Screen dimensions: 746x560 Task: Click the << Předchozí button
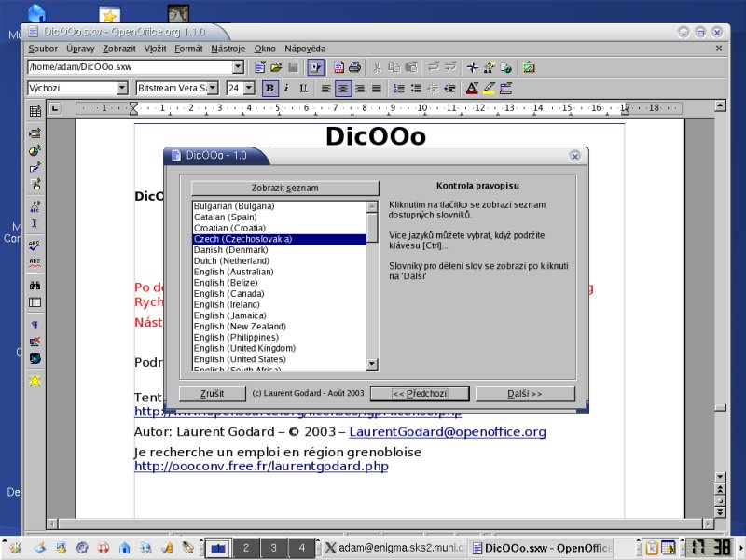[420, 394]
